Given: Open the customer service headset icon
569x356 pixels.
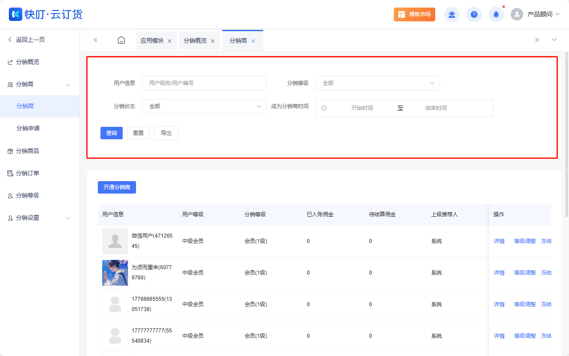Looking at the screenshot, I should 452,14.
